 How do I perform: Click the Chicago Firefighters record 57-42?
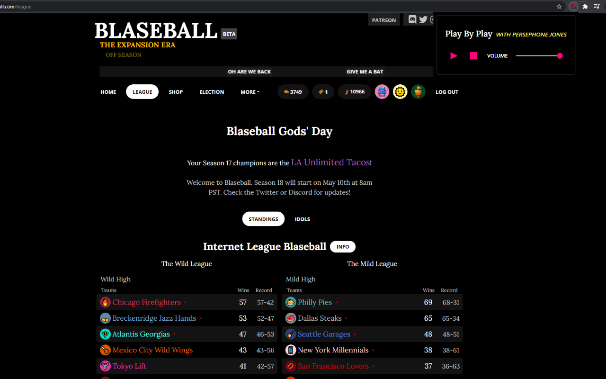pyautogui.click(x=265, y=302)
